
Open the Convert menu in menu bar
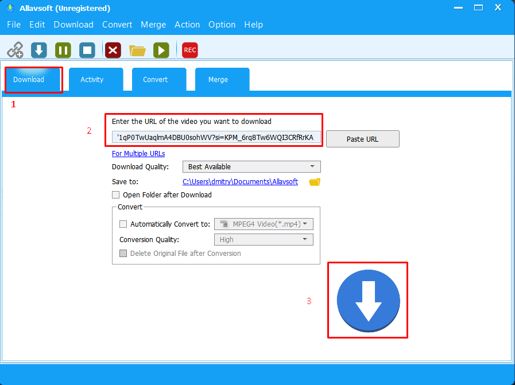tap(117, 25)
